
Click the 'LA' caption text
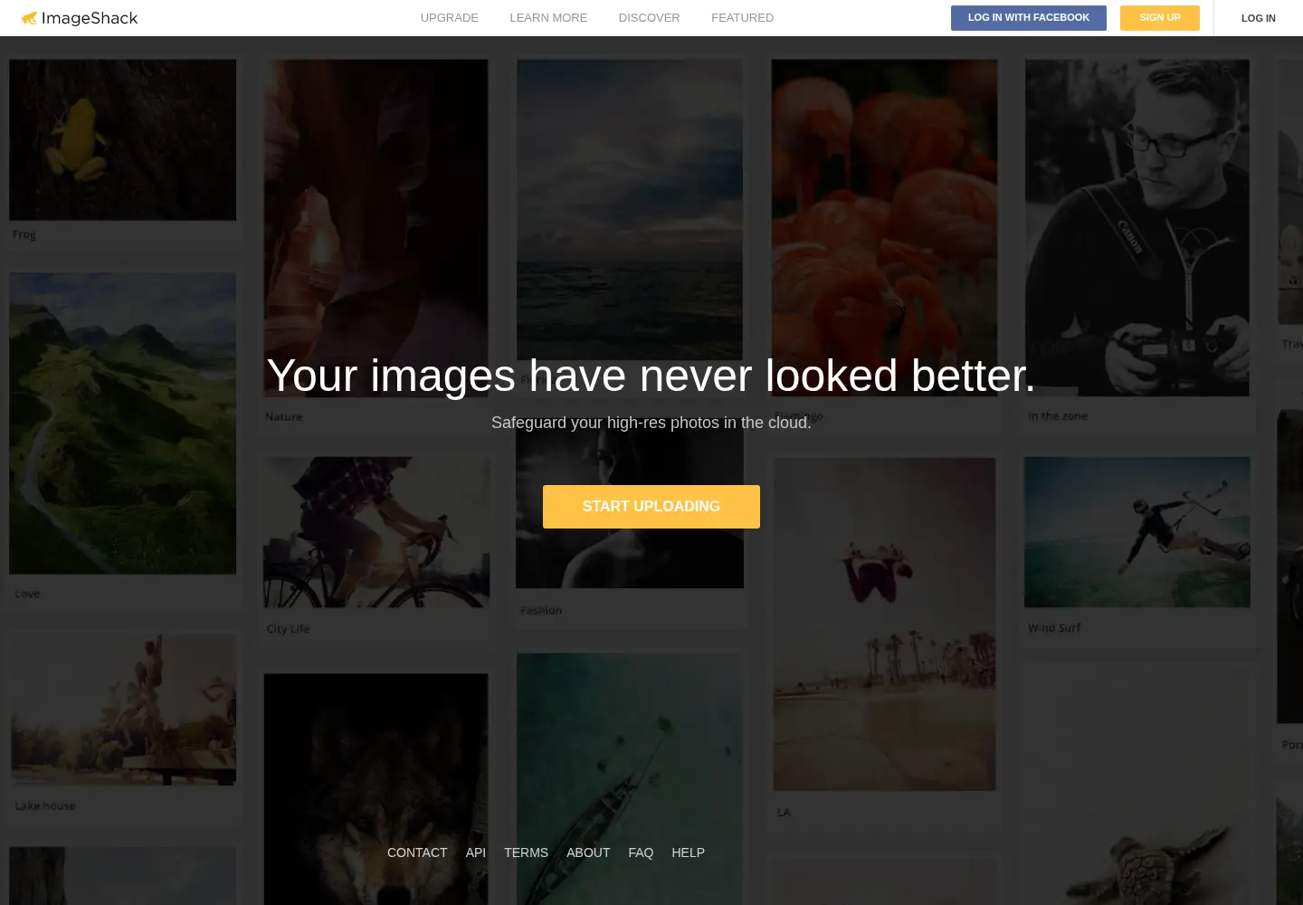[784, 812]
